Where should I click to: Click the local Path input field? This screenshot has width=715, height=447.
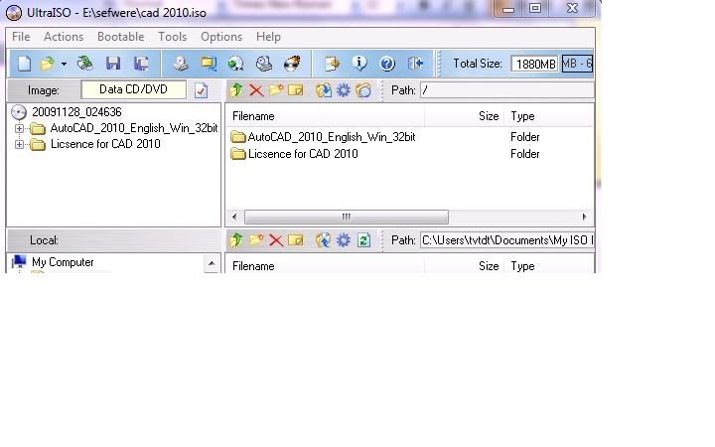coord(506,240)
